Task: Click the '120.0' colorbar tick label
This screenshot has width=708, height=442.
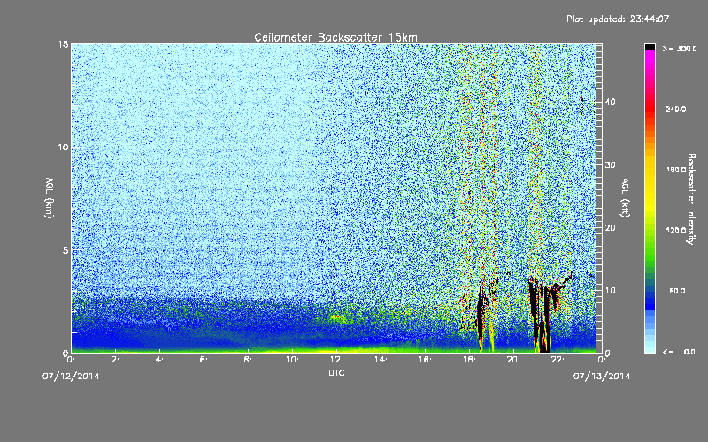Action: (x=676, y=231)
